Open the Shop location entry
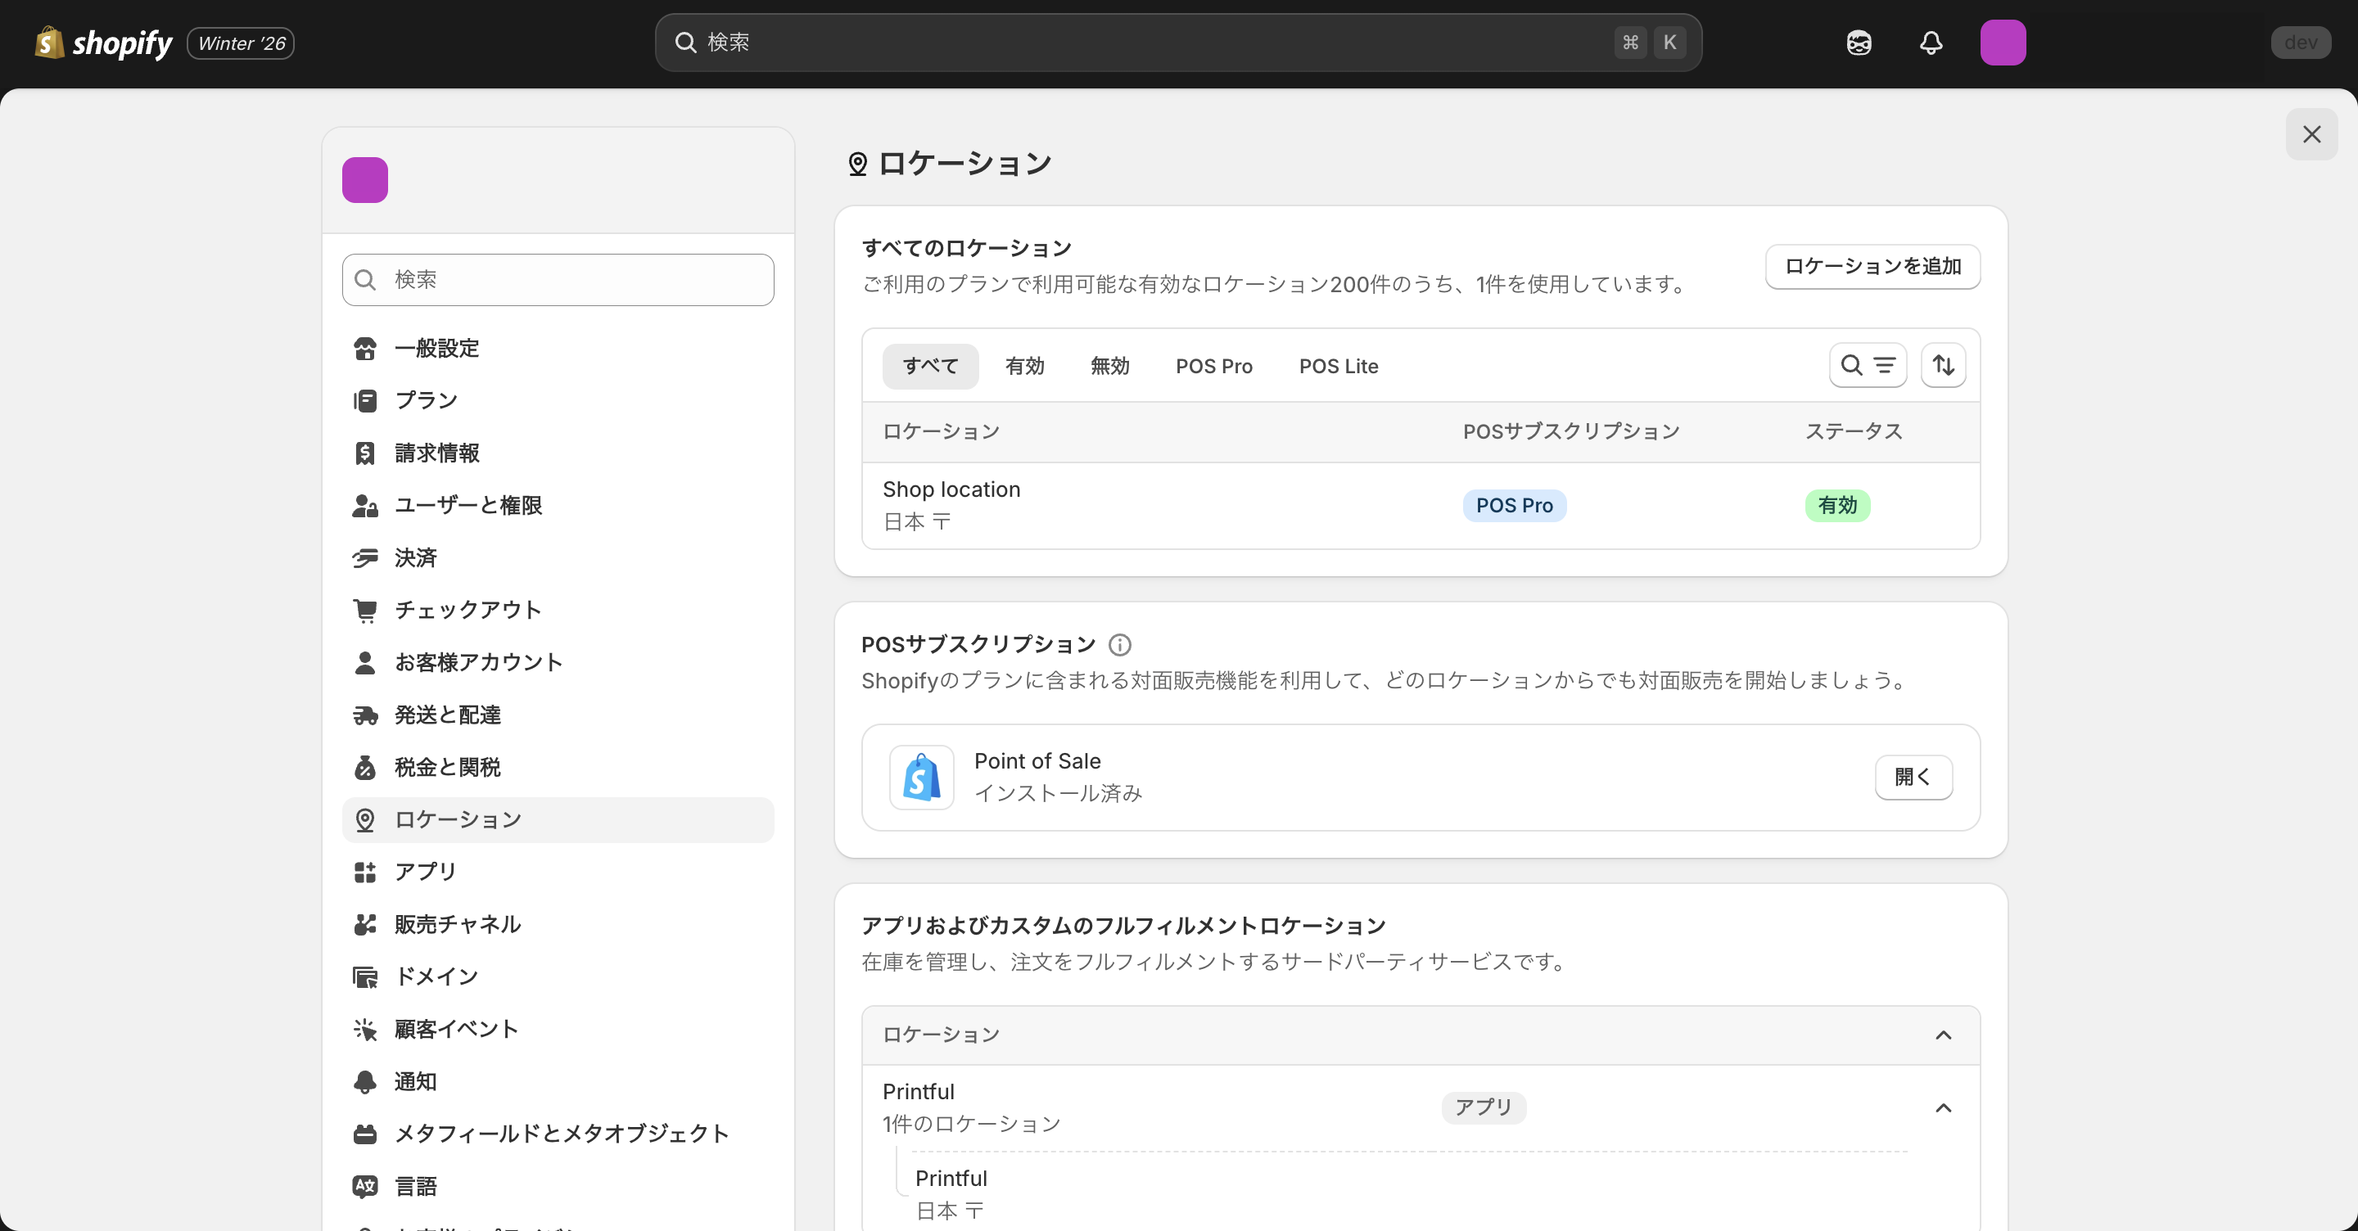Screen dimensions: 2358x1231 (x=951, y=489)
